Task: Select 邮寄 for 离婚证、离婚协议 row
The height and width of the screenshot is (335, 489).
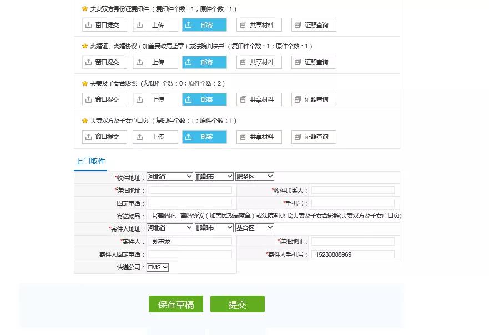Action: tap(204, 62)
